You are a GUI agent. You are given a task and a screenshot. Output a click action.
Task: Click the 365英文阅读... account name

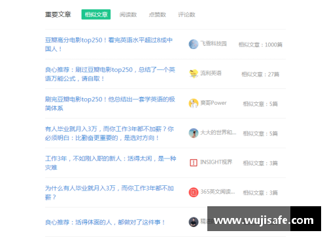coord(218,192)
